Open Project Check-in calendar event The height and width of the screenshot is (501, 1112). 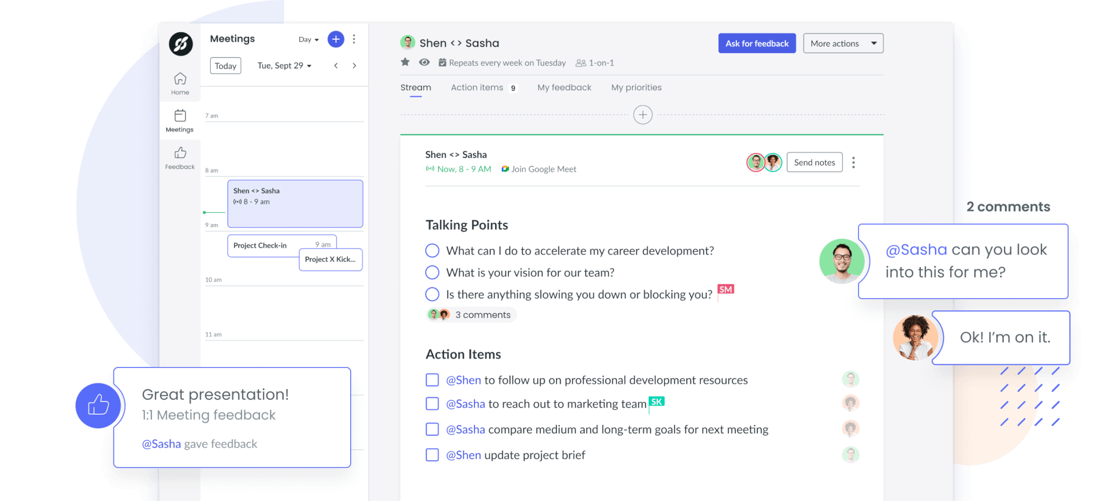pos(263,245)
